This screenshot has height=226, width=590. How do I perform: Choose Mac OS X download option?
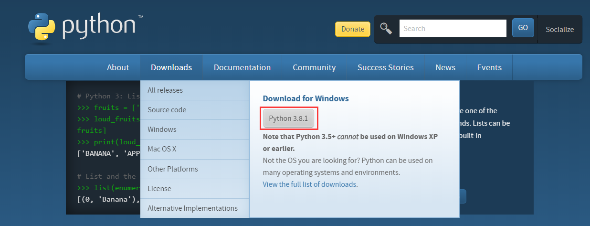(162, 149)
